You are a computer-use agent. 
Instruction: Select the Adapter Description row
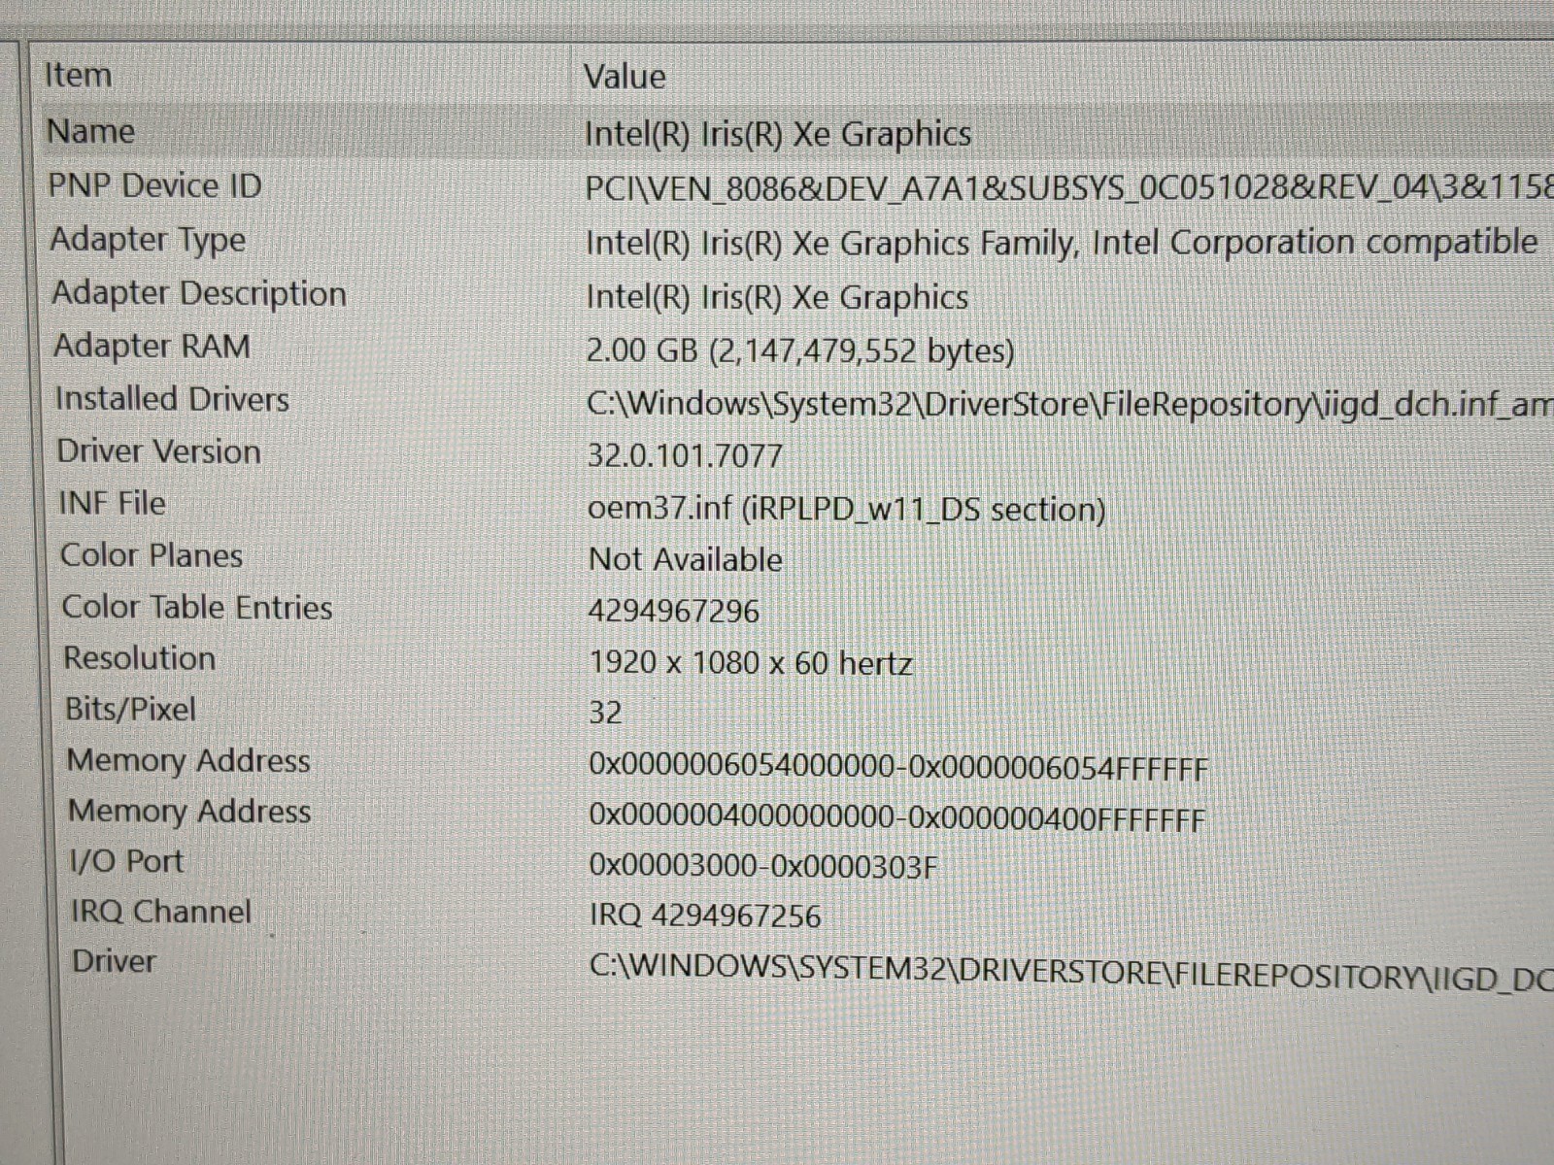pos(199,292)
